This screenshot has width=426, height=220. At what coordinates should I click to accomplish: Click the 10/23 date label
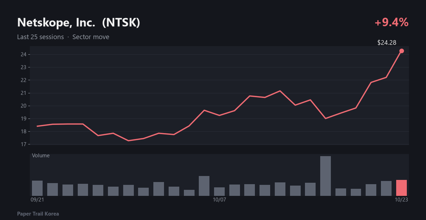pos(402,200)
